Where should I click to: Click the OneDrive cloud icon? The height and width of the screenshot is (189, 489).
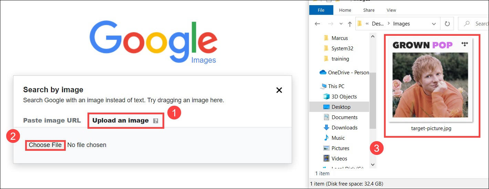323,72
